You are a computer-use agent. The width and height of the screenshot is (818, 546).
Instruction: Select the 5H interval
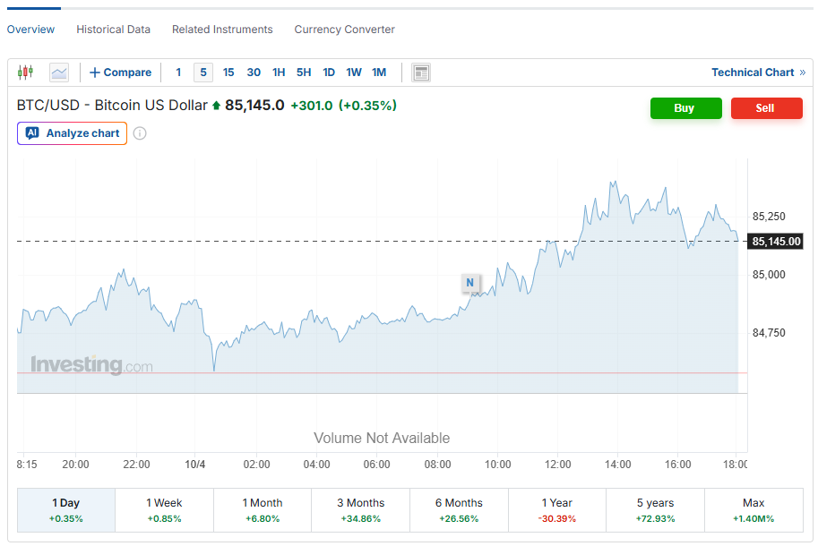(x=304, y=73)
